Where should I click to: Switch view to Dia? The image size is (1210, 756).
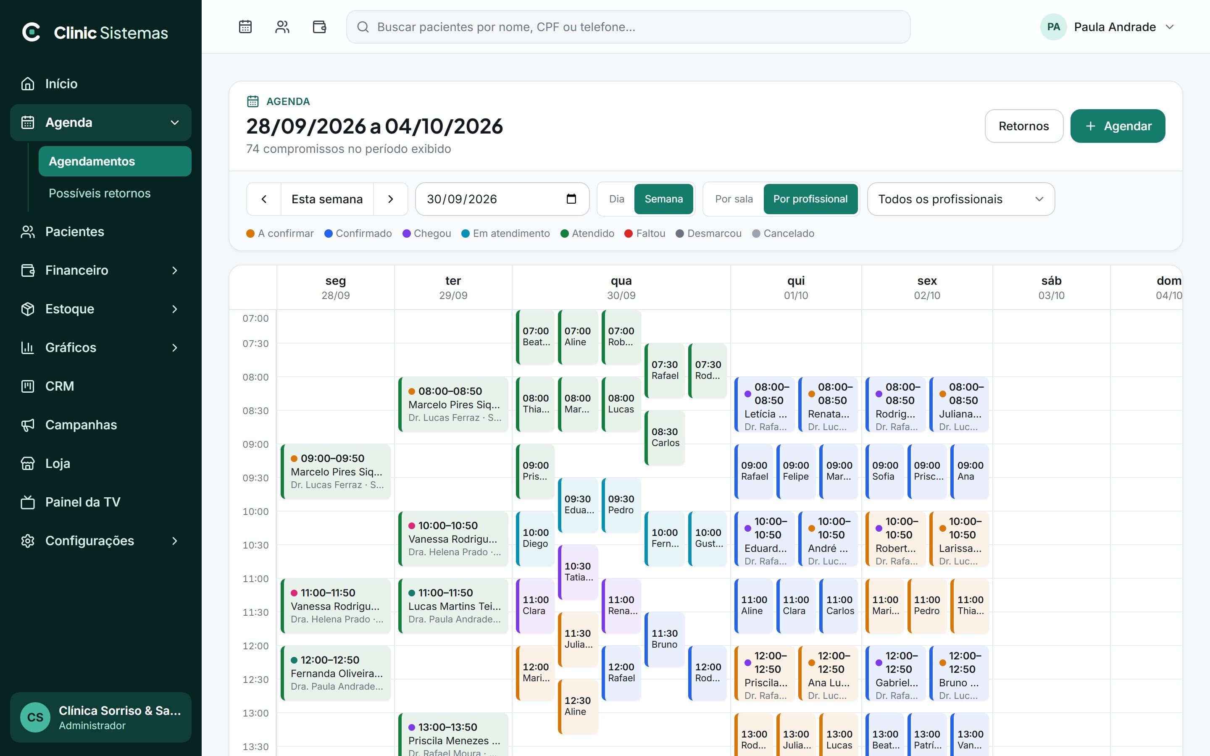(616, 199)
